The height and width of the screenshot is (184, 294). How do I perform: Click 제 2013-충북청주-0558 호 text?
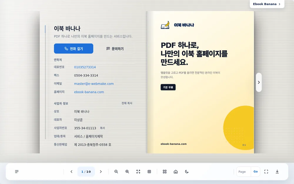93,145
